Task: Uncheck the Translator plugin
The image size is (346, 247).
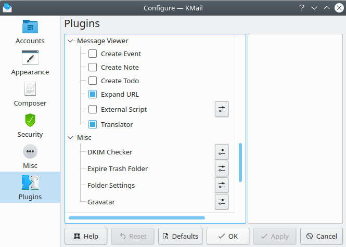Action: [93, 124]
